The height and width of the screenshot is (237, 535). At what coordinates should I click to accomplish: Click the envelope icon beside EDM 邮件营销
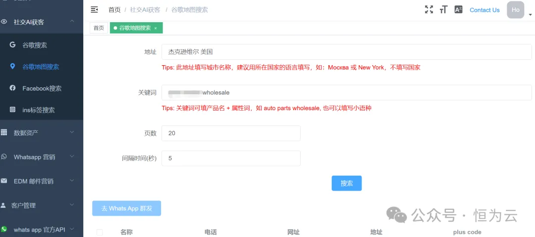coord(4,181)
